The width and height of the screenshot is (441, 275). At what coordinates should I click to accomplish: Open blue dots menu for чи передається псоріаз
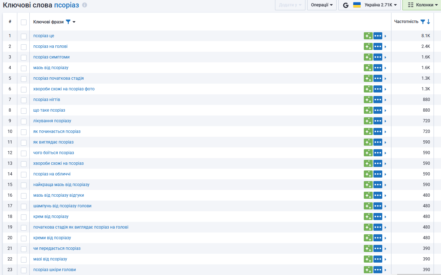click(x=378, y=248)
